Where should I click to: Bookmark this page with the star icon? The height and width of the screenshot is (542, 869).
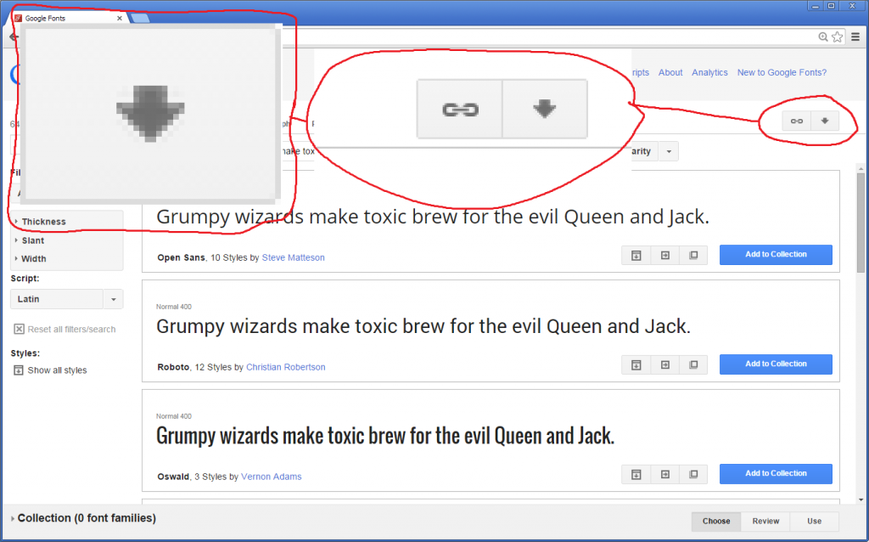(838, 37)
